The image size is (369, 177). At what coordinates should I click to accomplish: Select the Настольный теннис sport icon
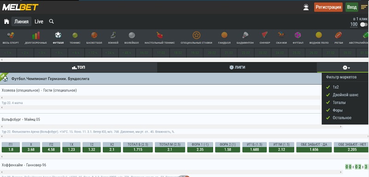(160, 35)
